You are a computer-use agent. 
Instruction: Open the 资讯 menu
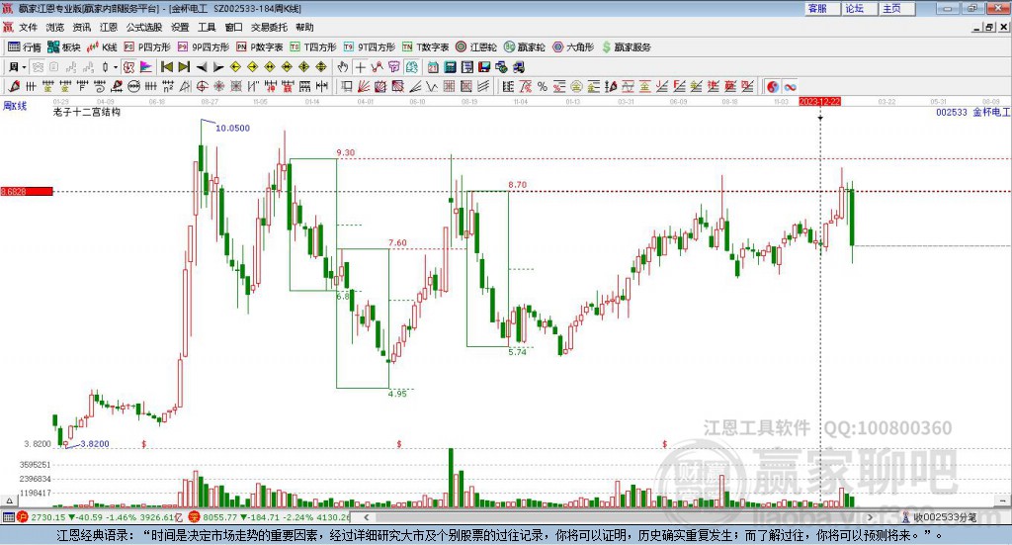pyautogui.click(x=82, y=27)
